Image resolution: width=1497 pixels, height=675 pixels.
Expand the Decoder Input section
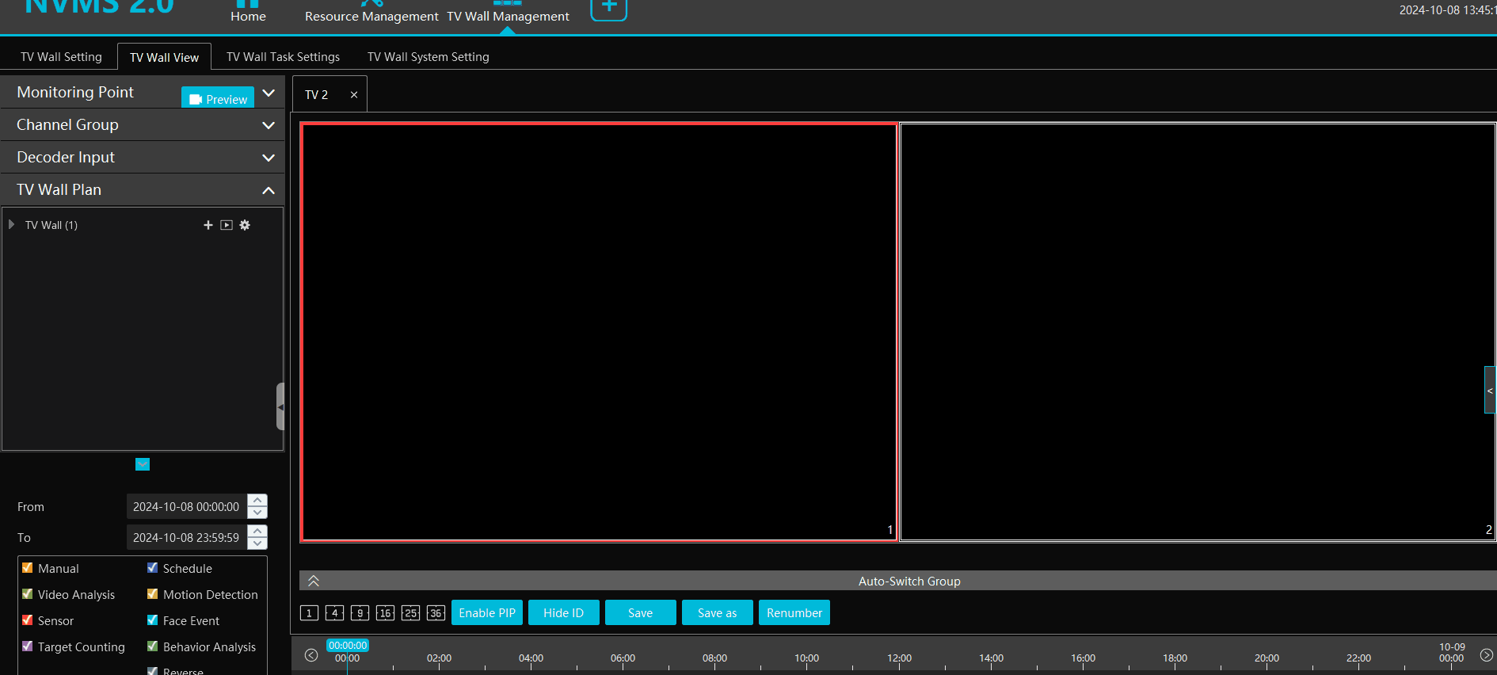(269, 158)
